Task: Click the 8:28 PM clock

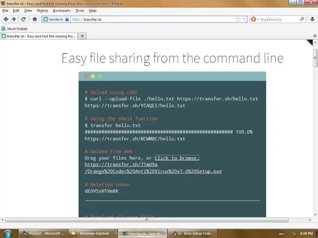Action: [307, 233]
